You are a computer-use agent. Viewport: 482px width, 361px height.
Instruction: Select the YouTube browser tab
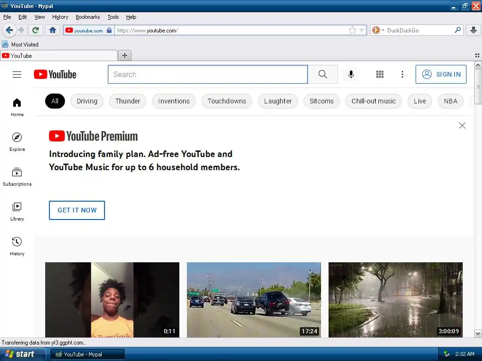coord(59,55)
